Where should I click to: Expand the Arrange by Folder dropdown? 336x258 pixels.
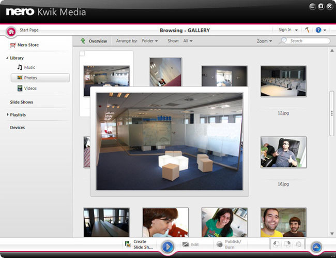[149, 41]
